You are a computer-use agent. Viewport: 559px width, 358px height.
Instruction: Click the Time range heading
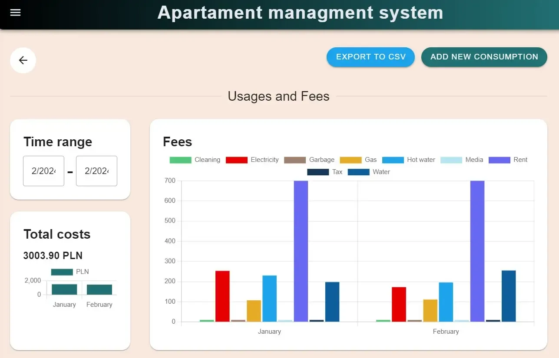(x=58, y=142)
